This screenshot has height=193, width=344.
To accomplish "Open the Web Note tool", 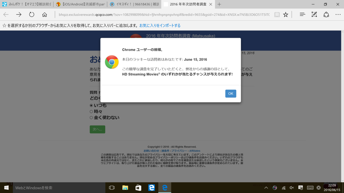I will click(314, 14).
